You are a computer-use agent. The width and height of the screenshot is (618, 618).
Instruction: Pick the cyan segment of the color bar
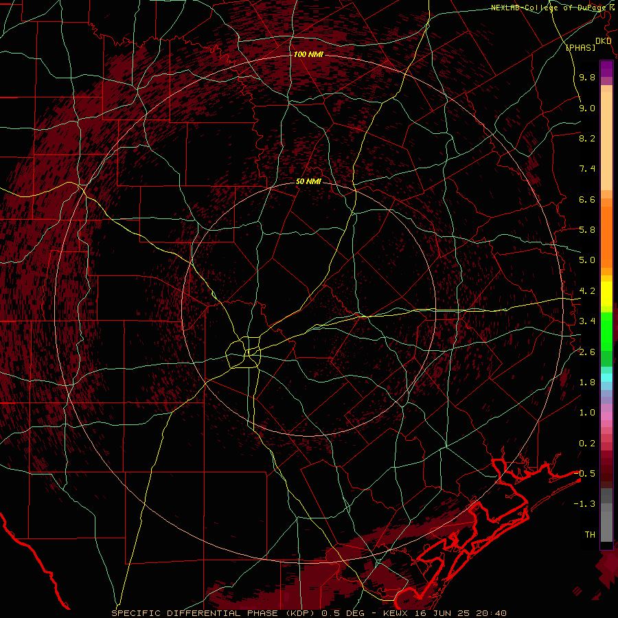(606, 377)
